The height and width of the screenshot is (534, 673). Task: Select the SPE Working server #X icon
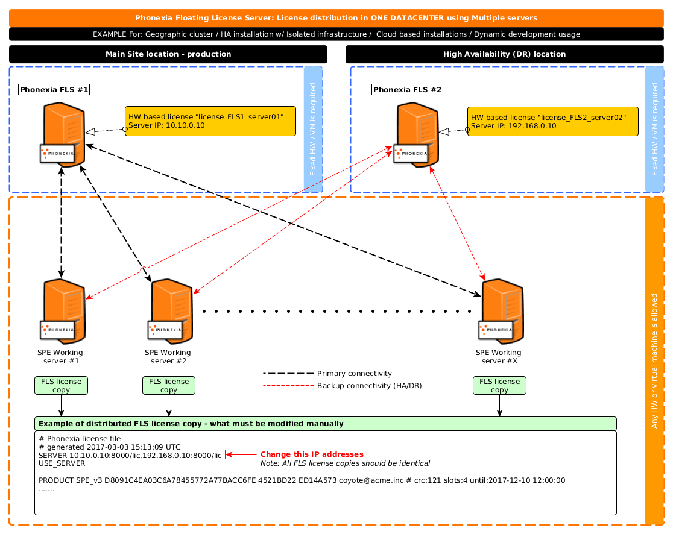click(x=501, y=312)
